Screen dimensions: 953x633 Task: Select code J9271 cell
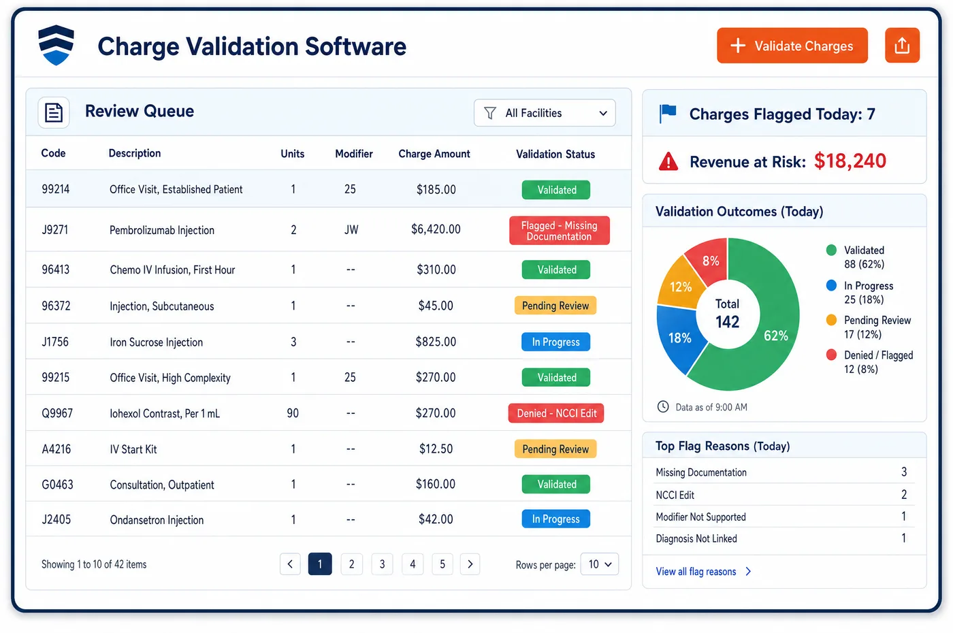[x=55, y=230]
